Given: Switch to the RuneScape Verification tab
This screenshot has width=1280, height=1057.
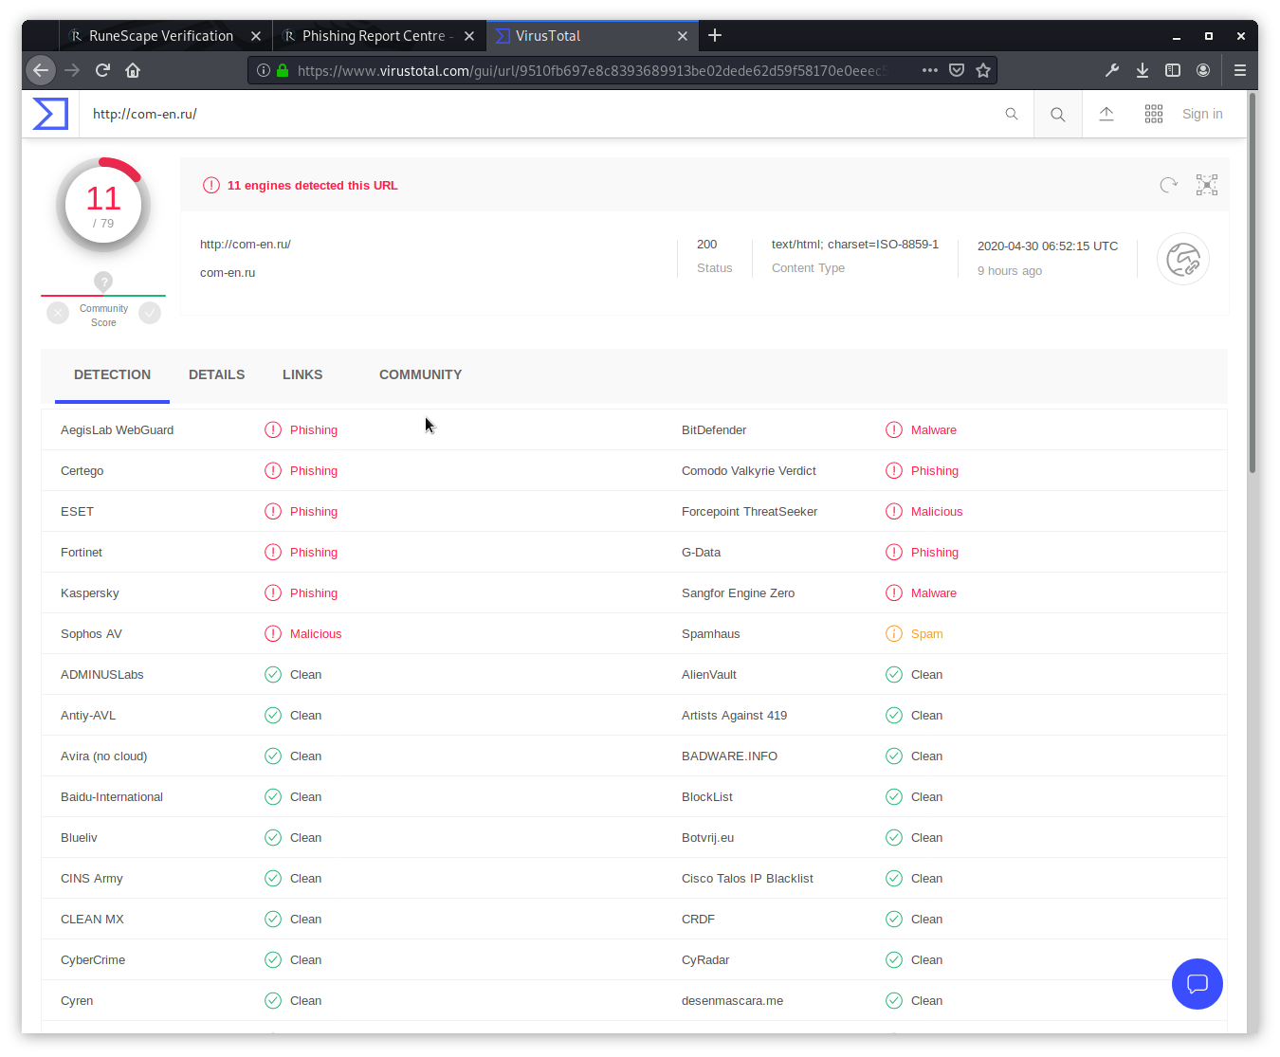Looking at the screenshot, I should pos(161,36).
